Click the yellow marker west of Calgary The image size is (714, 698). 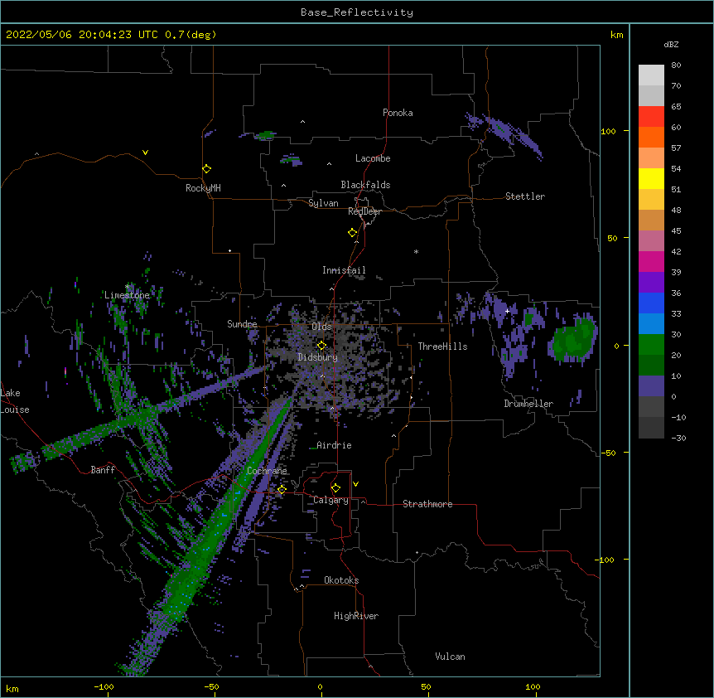282,490
